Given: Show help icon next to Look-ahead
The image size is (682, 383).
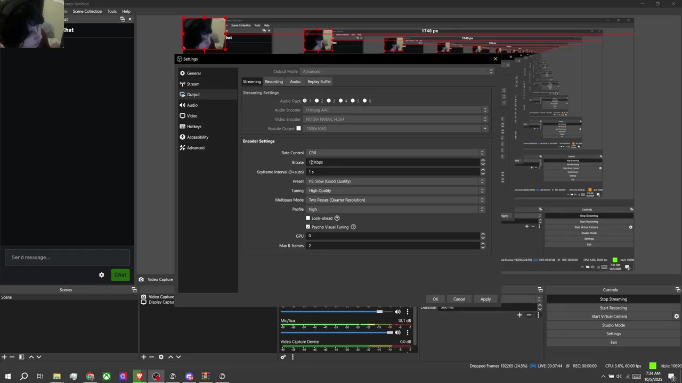Looking at the screenshot, I should coord(337,218).
